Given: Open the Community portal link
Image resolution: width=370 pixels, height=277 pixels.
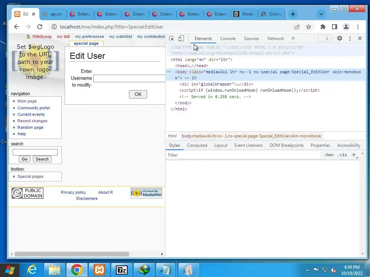Looking at the screenshot, I should click(34, 108).
